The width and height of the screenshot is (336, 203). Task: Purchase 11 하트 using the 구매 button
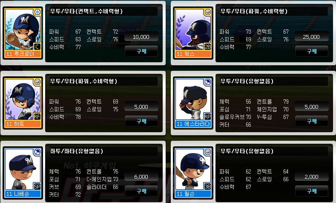coord(141,121)
